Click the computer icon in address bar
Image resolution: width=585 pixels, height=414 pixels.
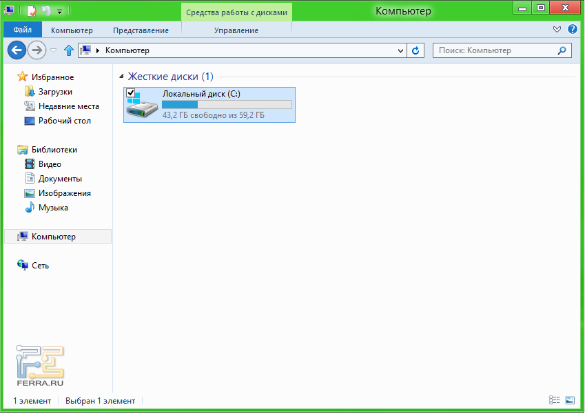86,50
